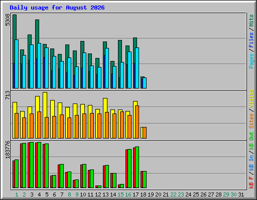
Task: Click day 15 on the x-axis
Action: point(120,194)
